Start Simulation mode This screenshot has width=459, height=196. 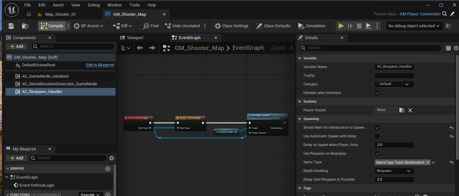(x=311, y=26)
